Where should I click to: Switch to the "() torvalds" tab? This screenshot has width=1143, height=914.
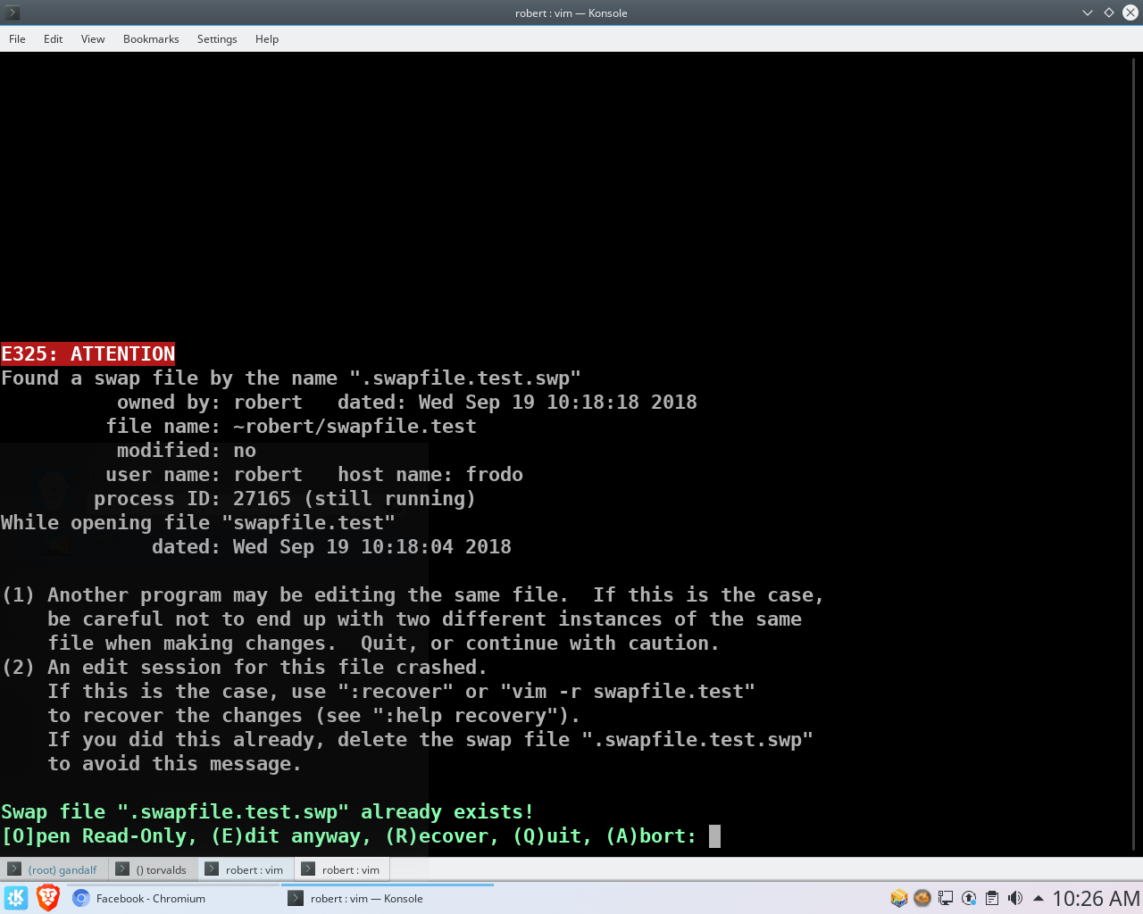tap(153, 868)
